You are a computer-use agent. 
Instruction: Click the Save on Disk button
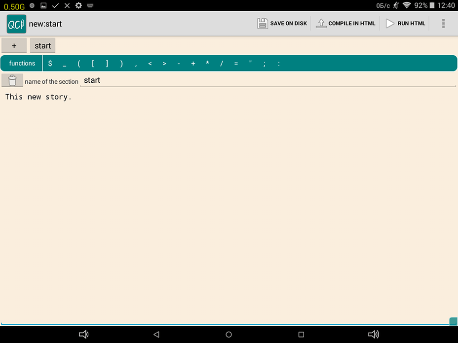pos(282,23)
